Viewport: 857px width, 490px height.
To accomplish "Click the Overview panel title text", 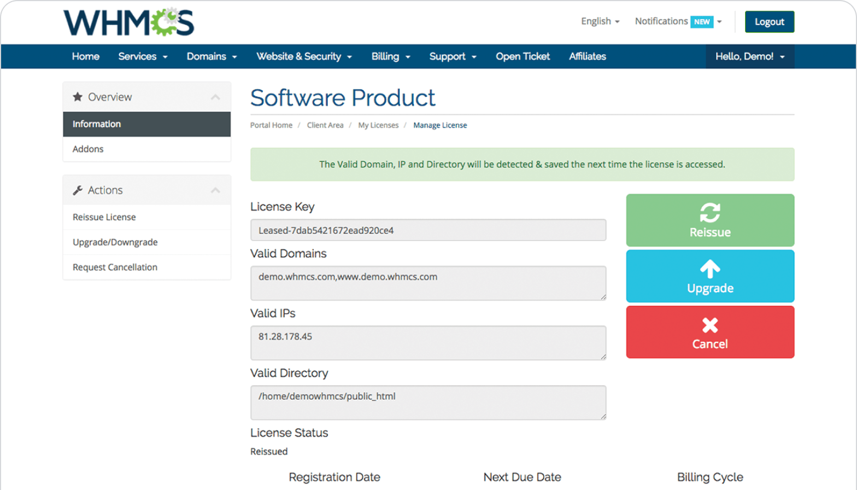I will pyautogui.click(x=110, y=97).
